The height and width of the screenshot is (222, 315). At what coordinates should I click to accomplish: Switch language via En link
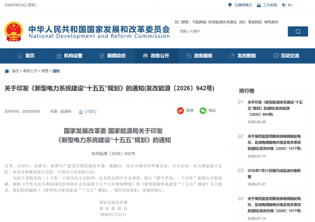click(x=290, y=5)
